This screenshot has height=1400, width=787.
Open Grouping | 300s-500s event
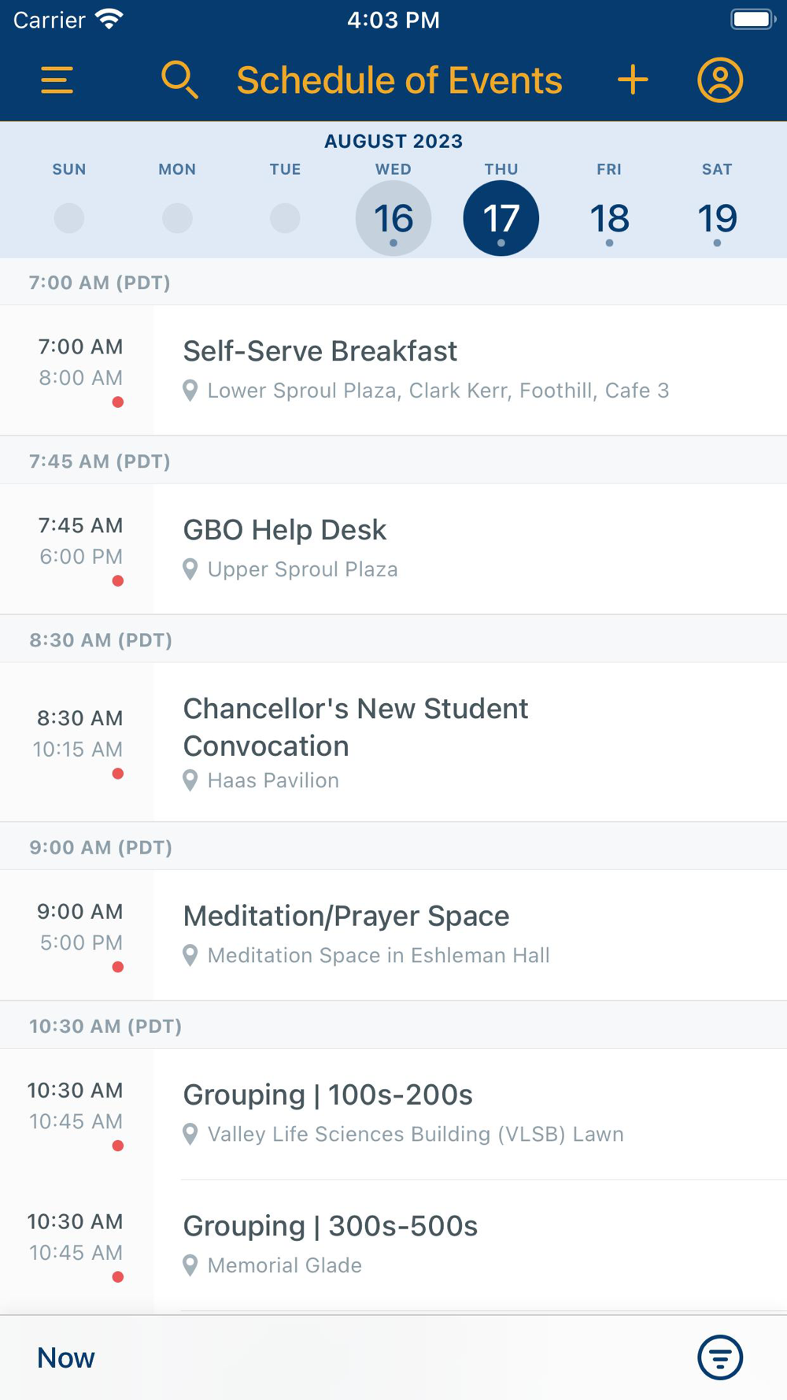(330, 1226)
